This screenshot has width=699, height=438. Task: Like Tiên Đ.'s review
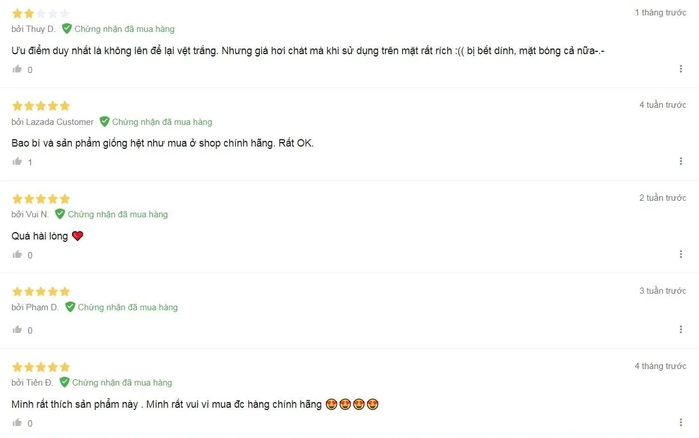[17, 423]
